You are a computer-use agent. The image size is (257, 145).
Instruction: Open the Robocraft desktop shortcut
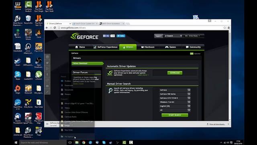point(28,89)
